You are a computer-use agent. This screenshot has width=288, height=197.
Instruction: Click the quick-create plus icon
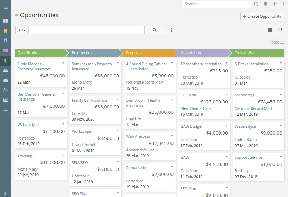pyautogui.click(x=275, y=4)
